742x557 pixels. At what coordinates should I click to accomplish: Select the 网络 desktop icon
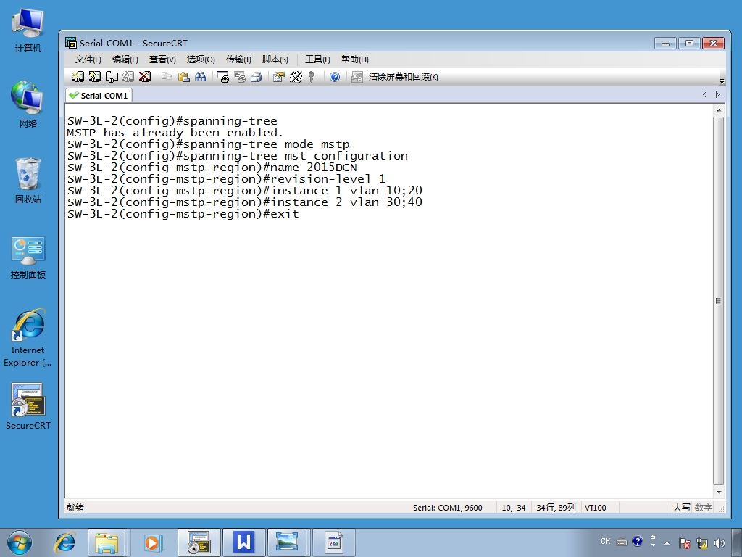[x=28, y=104]
